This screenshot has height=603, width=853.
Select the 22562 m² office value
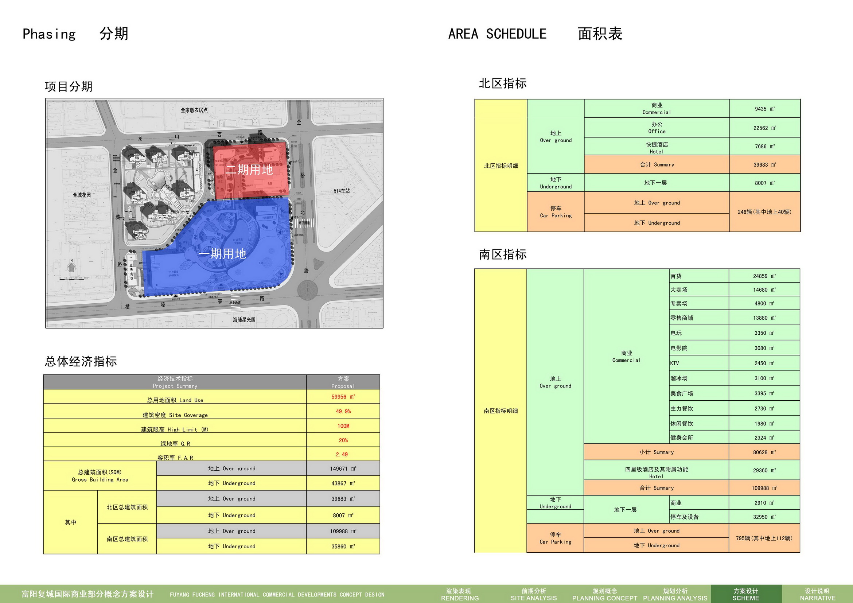click(764, 128)
